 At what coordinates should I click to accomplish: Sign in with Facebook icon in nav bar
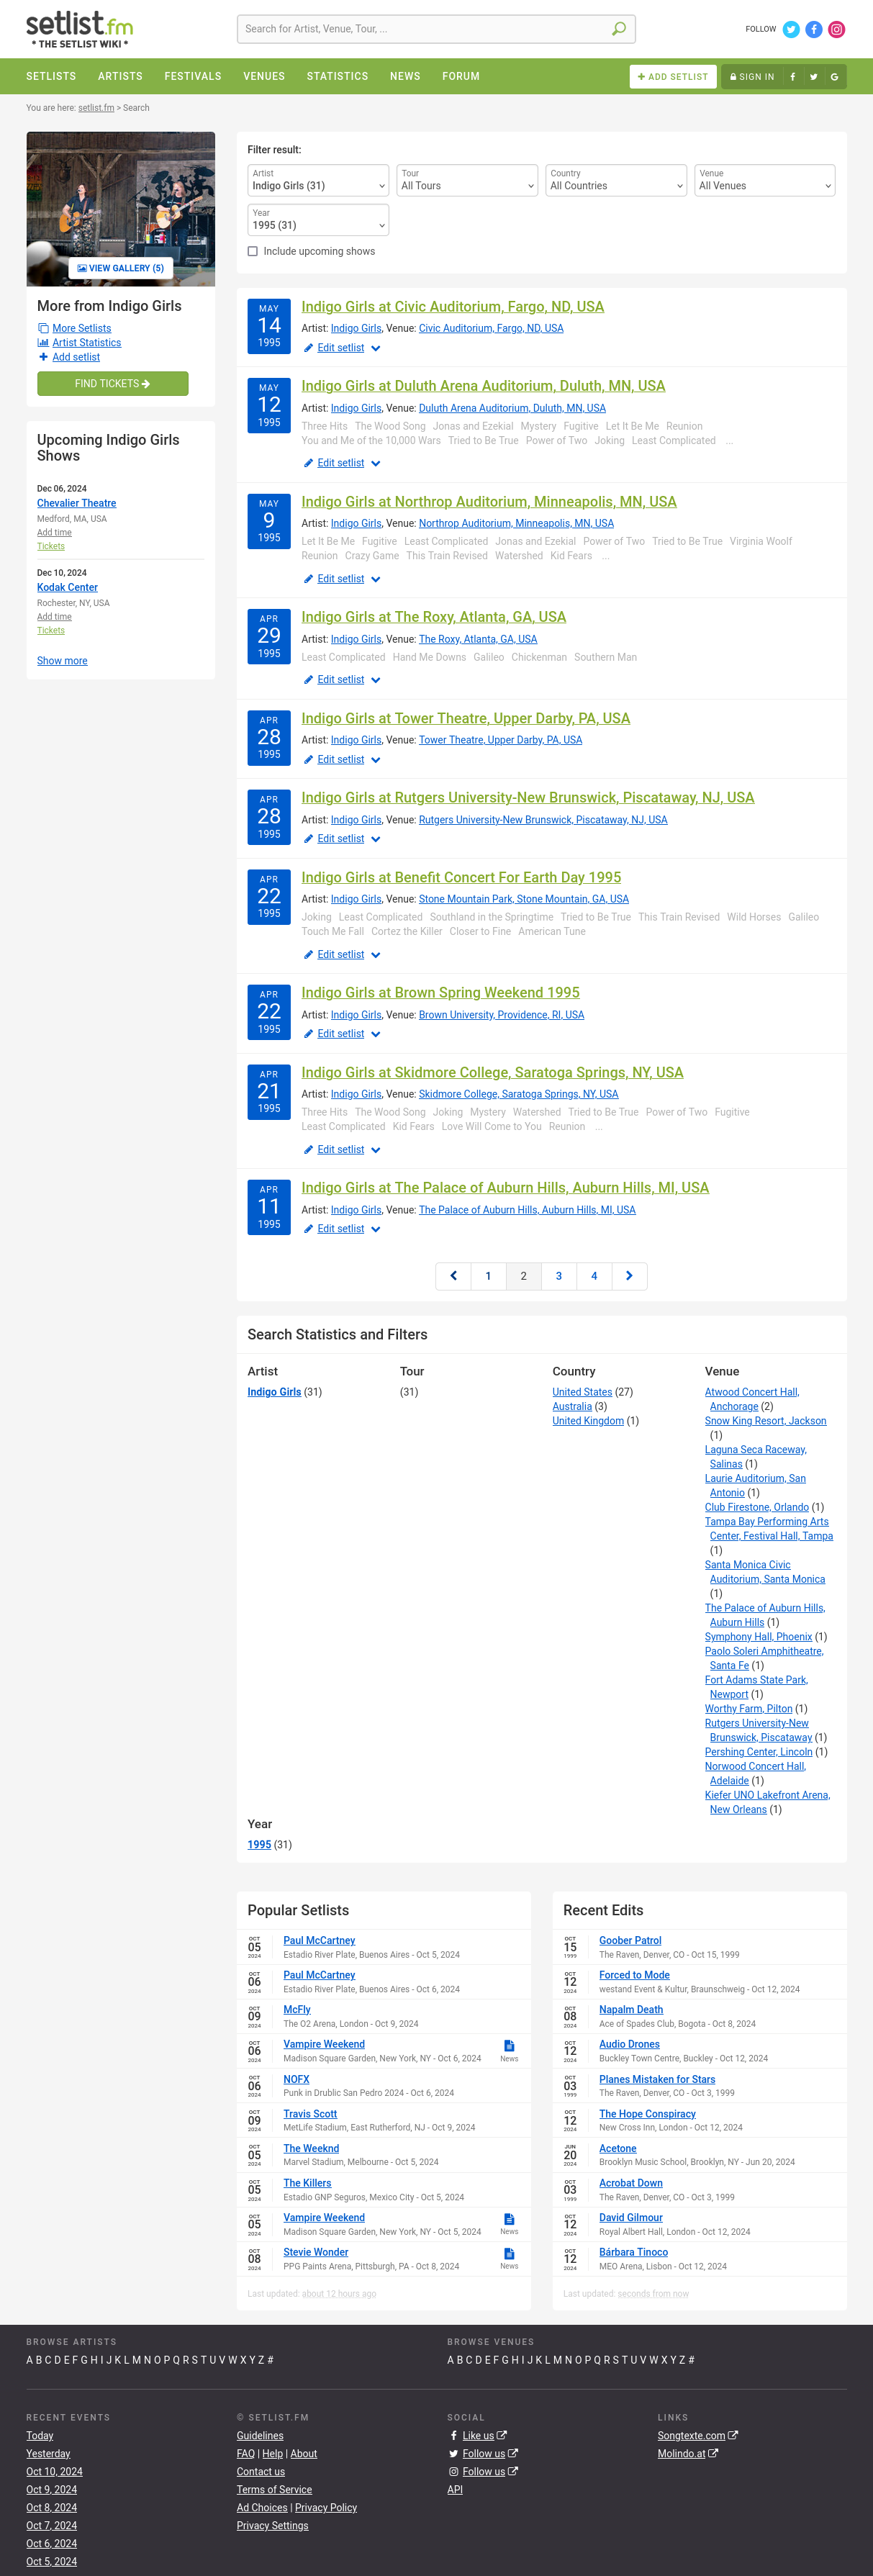[793, 77]
